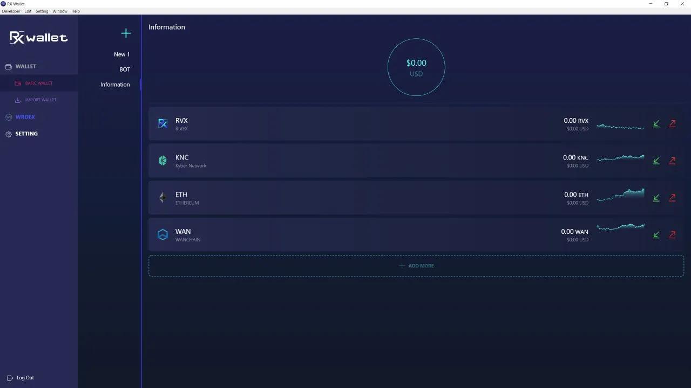Open the Developer menu

pos(11,11)
